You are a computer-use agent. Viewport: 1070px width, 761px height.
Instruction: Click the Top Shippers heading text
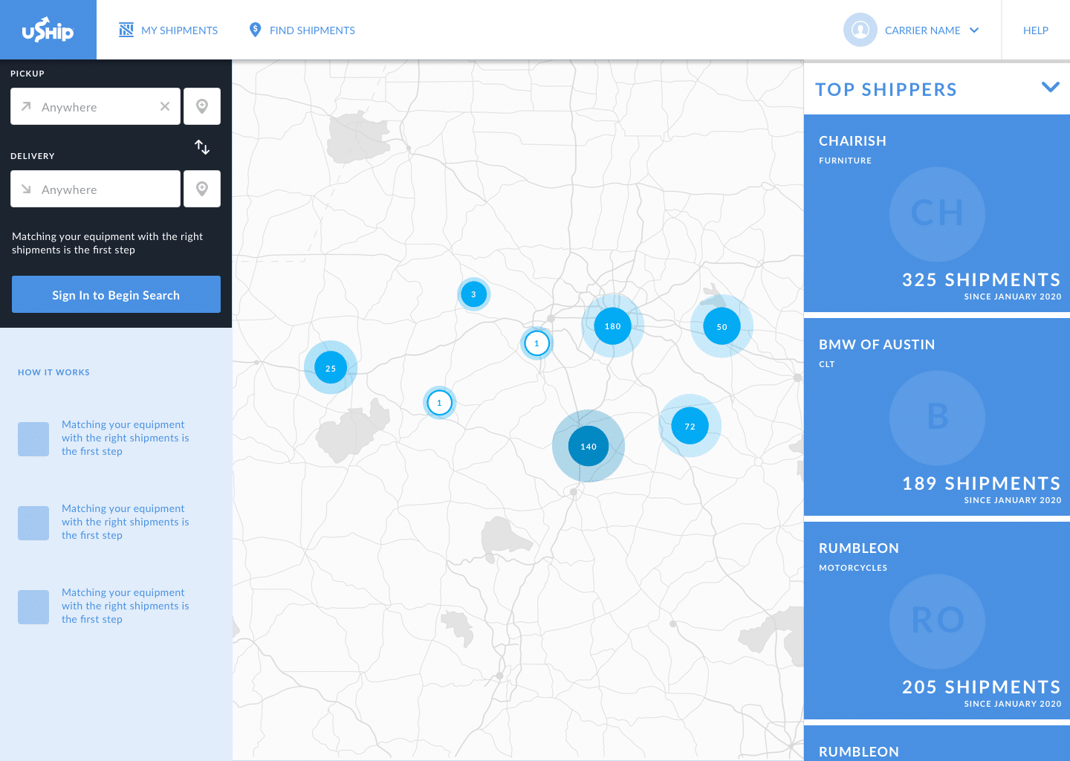point(886,89)
